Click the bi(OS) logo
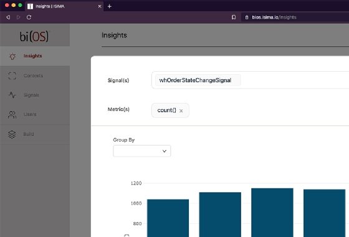Image resolution: width=349 pixels, height=237 pixels. coord(34,36)
